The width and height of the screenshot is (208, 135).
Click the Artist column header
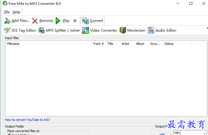pos(127,44)
